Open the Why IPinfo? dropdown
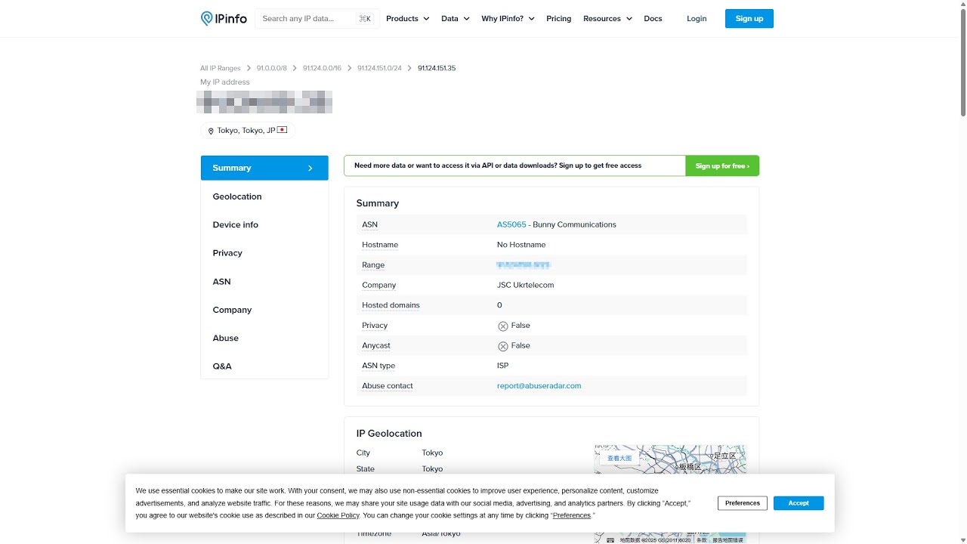Image resolution: width=967 pixels, height=544 pixels. point(508,19)
